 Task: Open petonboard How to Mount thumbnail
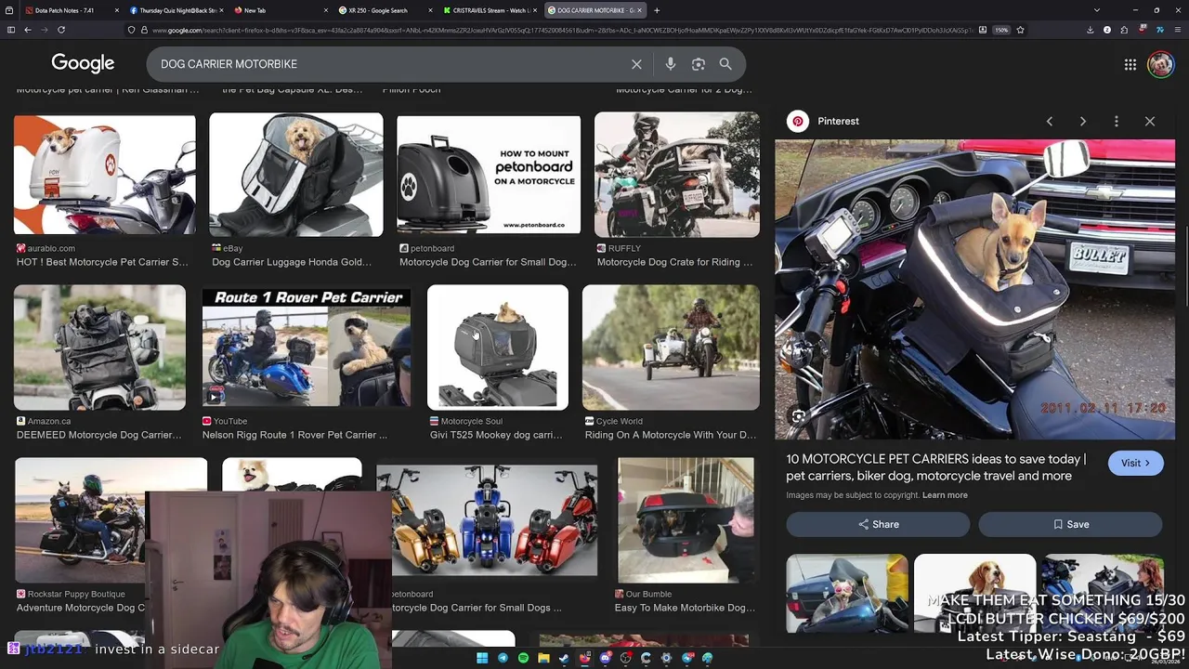coord(489,175)
